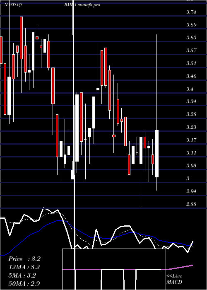The width and height of the screenshot is (207, 290).
Task: Click the 5MA : 3.2 readout
Action: (22, 275)
